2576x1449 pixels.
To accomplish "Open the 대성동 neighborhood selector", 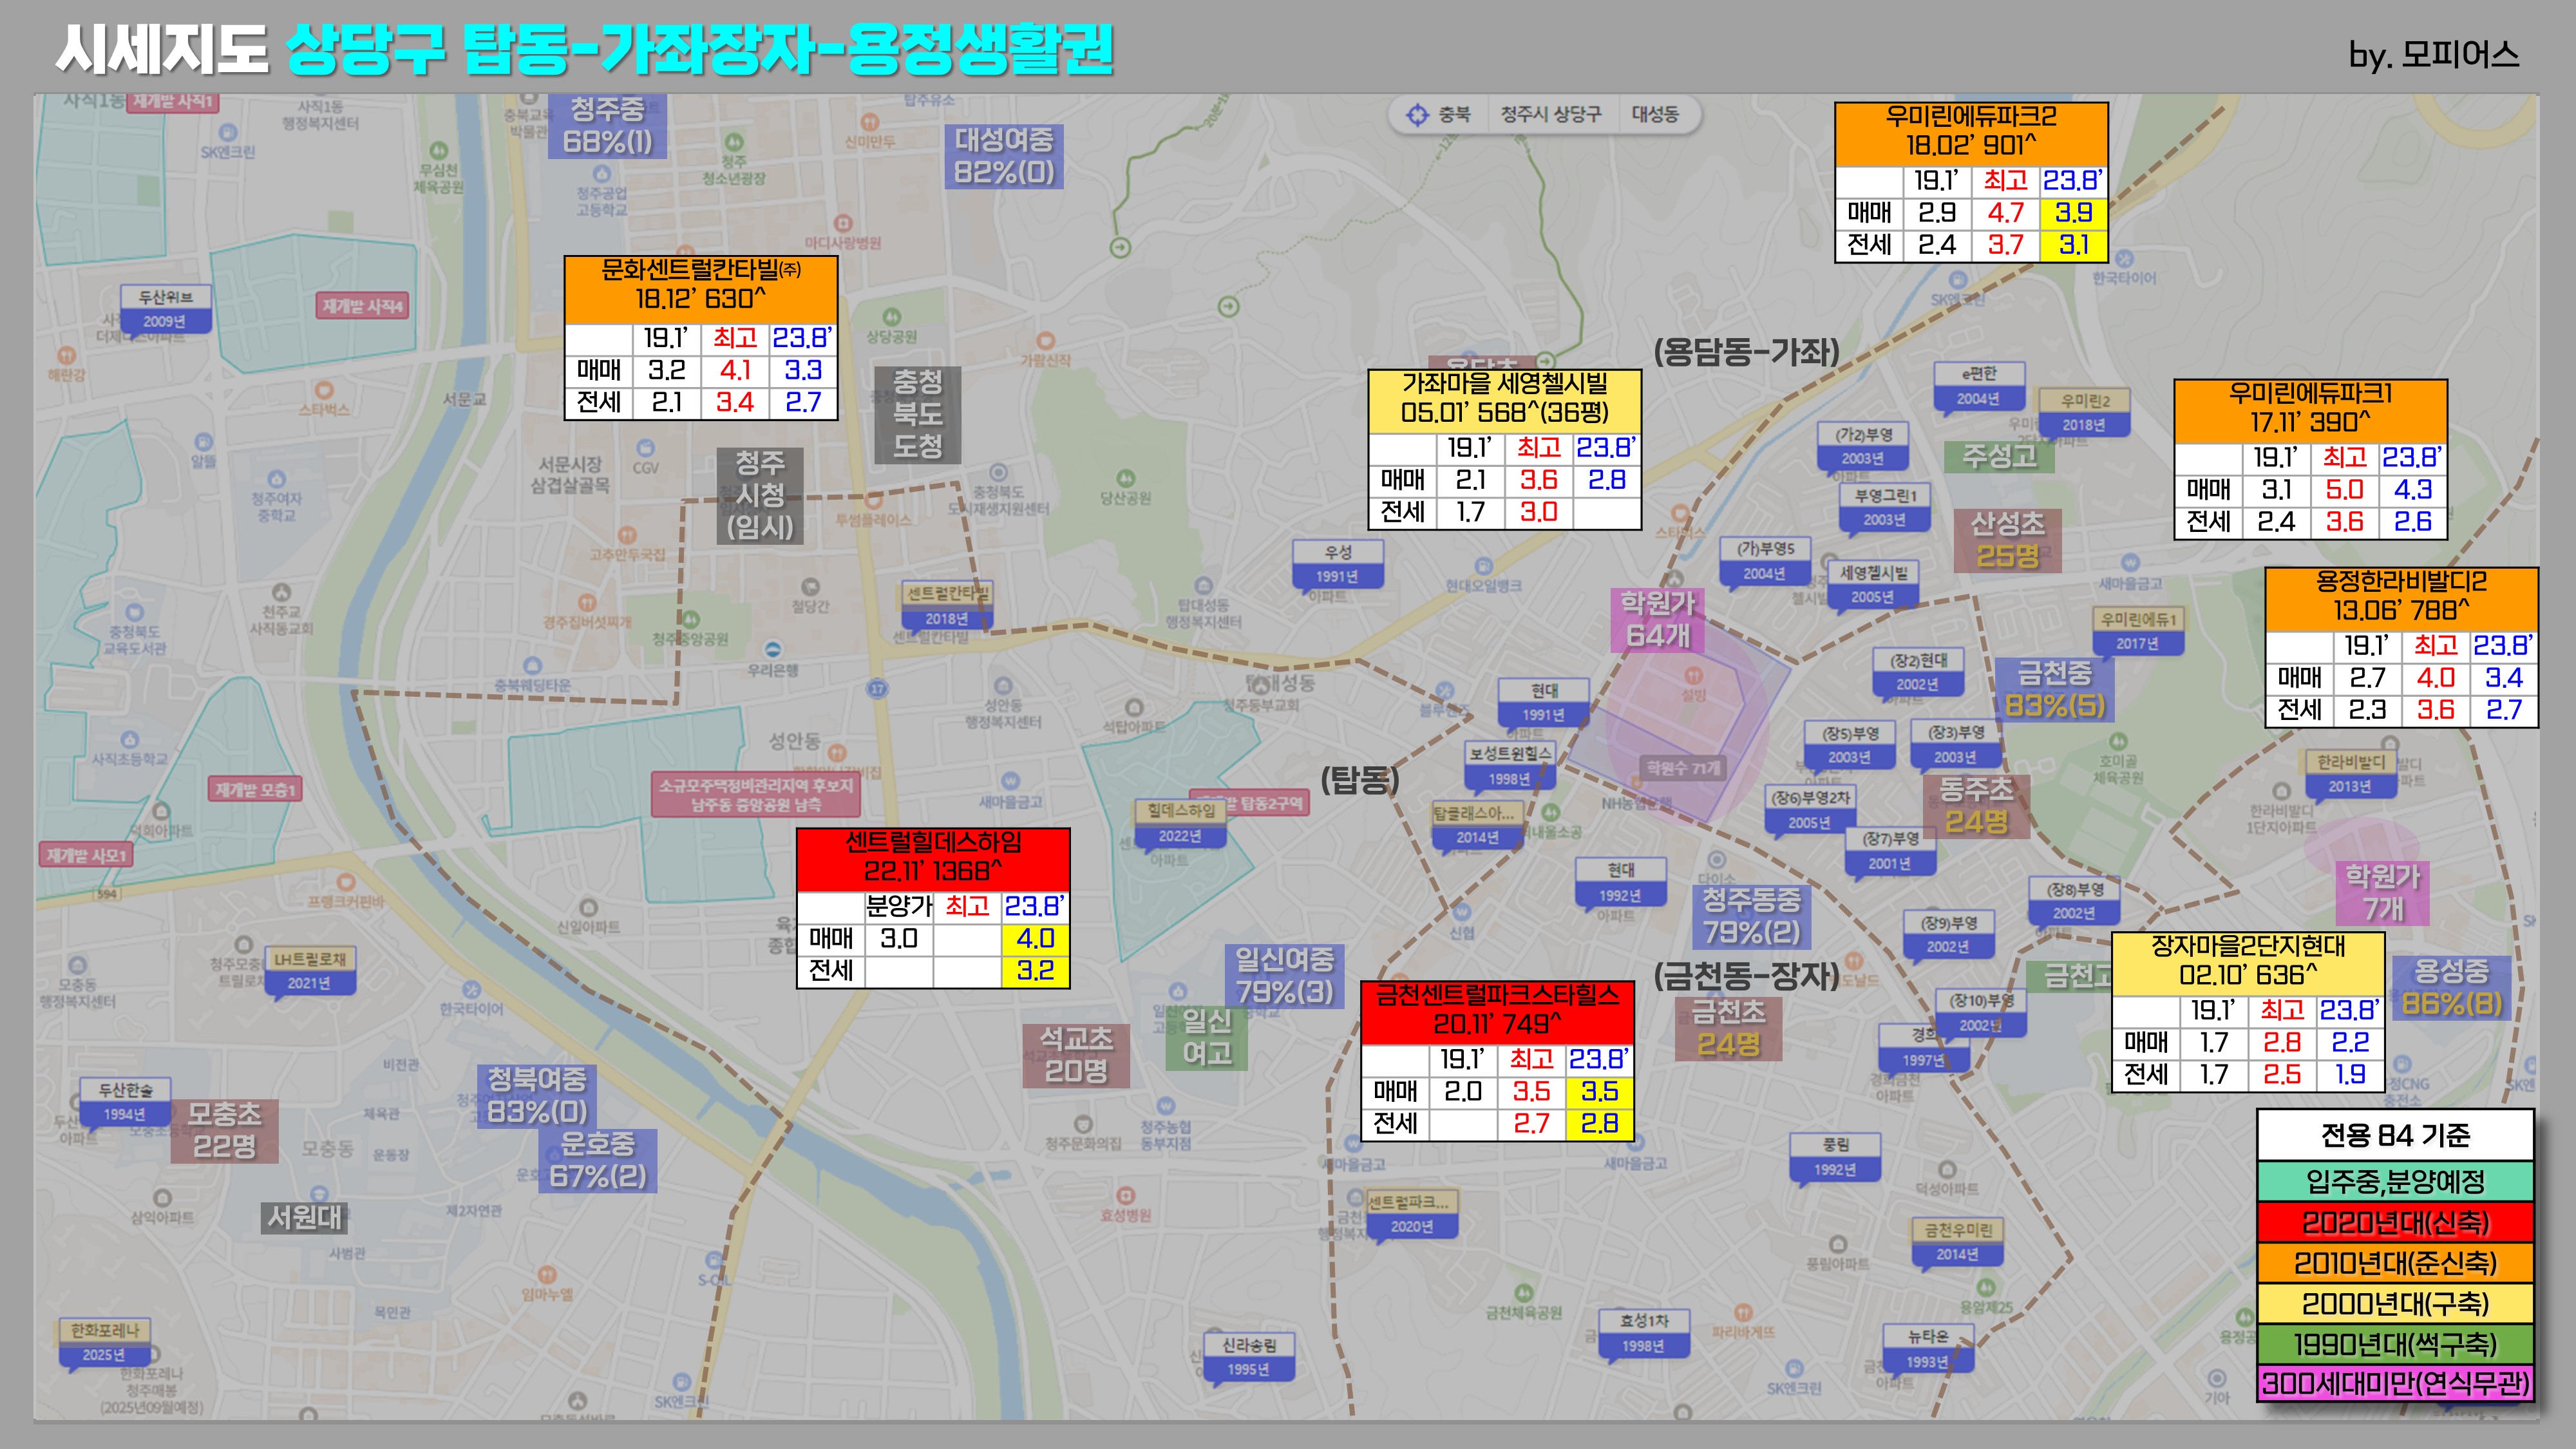I will (1655, 115).
